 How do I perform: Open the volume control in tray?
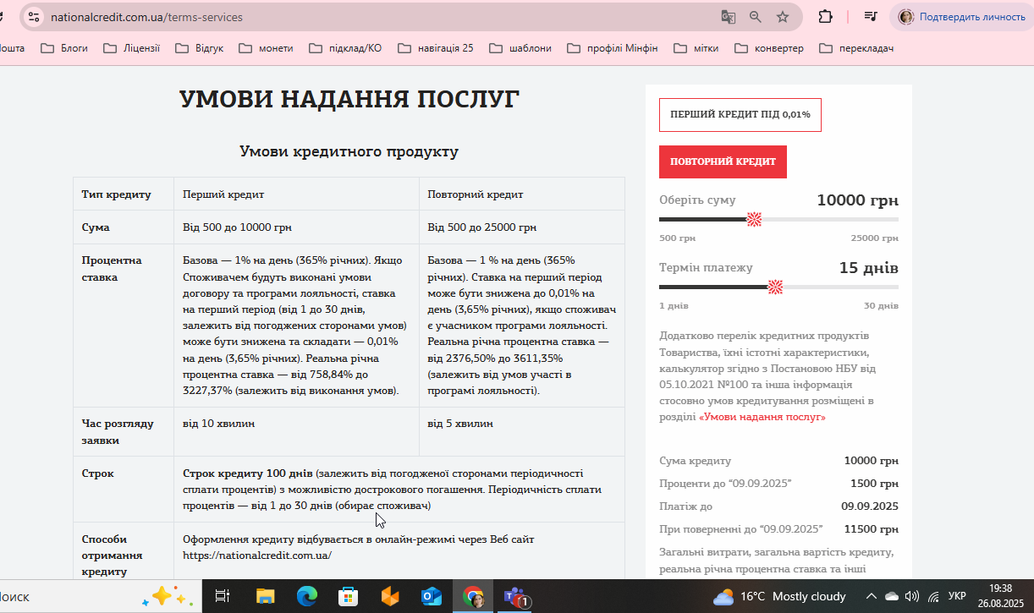click(912, 596)
